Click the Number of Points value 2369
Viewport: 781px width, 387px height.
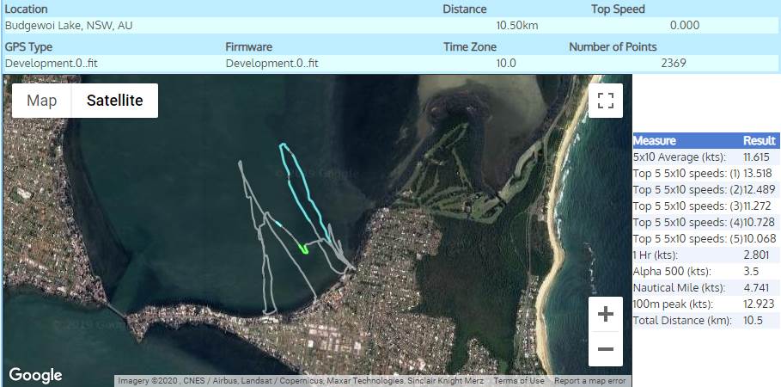point(674,64)
